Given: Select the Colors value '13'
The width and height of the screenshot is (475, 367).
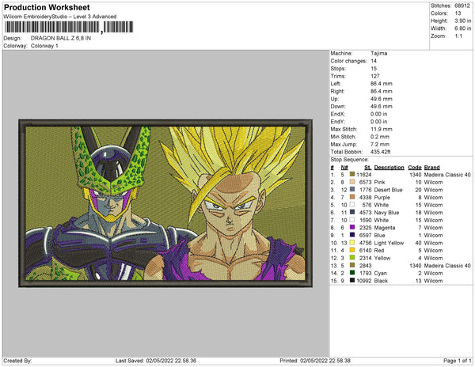Looking at the screenshot, I should pos(458,13).
